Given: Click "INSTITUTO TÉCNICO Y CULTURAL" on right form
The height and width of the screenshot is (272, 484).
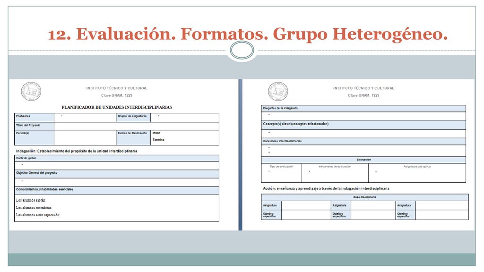Looking at the screenshot, I should tap(363, 88).
